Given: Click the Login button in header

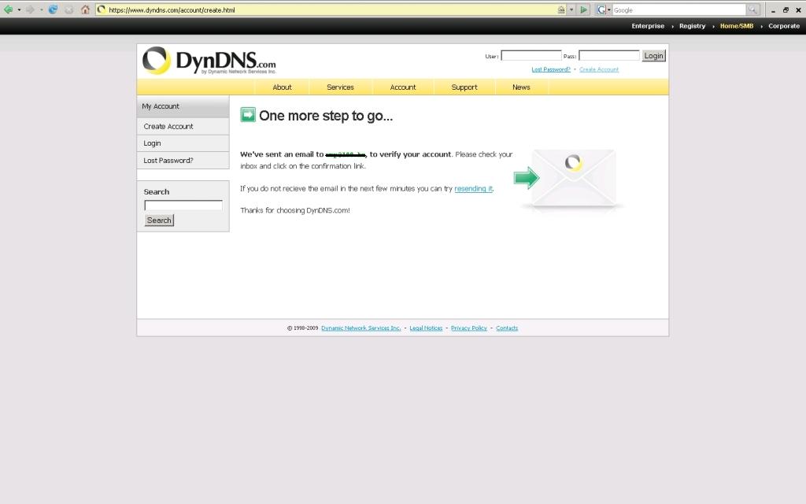Looking at the screenshot, I should 654,56.
